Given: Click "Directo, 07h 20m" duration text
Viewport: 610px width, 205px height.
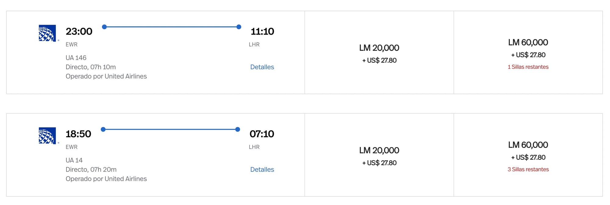Looking at the screenshot, I should click(x=91, y=169).
